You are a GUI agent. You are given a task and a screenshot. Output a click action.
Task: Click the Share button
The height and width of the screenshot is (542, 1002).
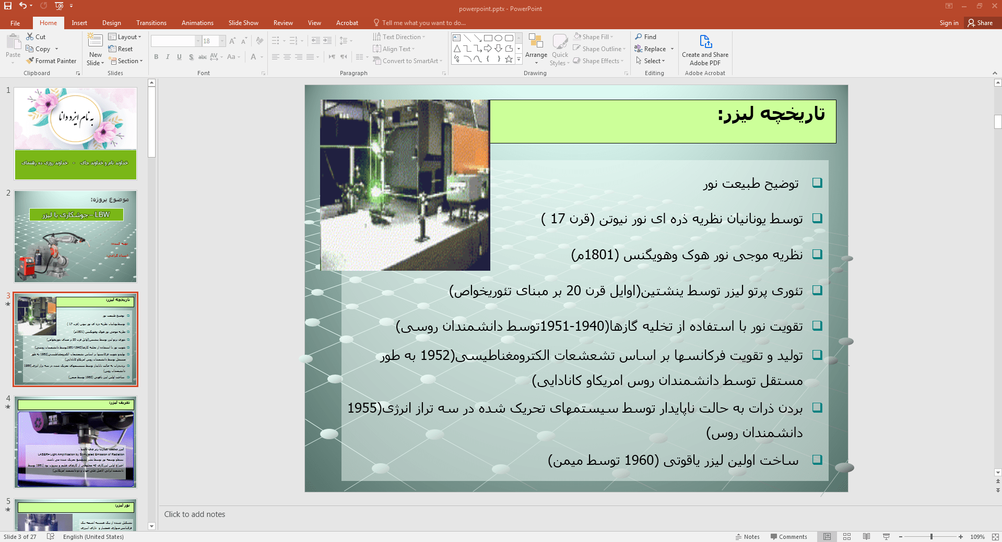click(980, 23)
